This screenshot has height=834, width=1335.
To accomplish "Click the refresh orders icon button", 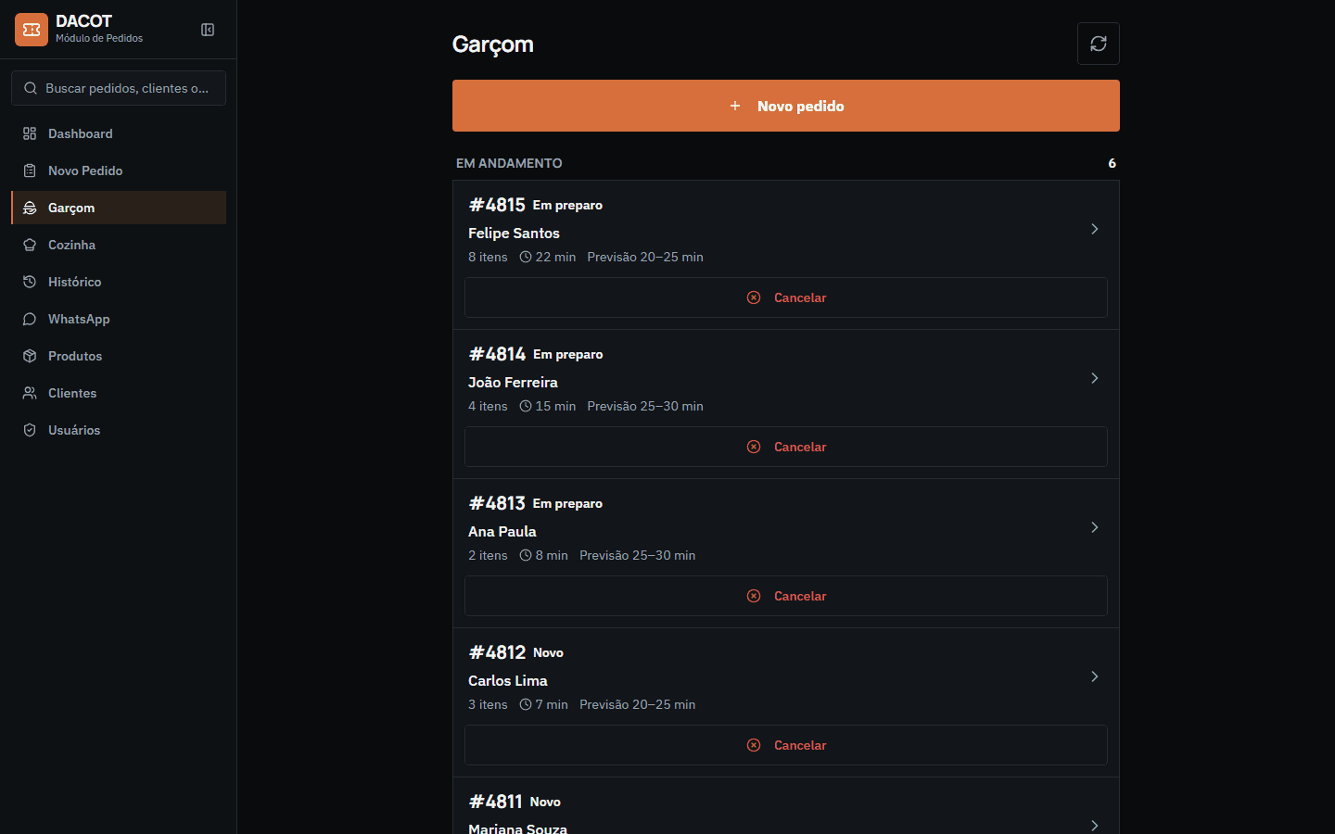I will tap(1099, 44).
